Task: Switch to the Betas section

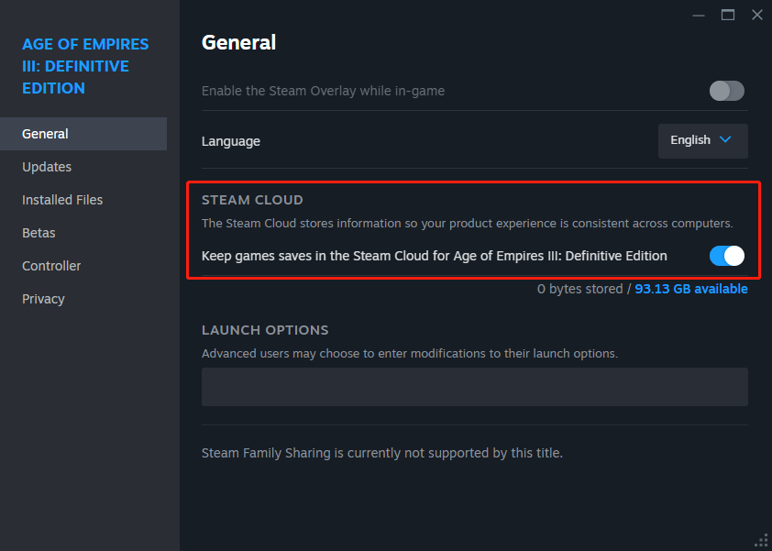Action: click(x=39, y=232)
